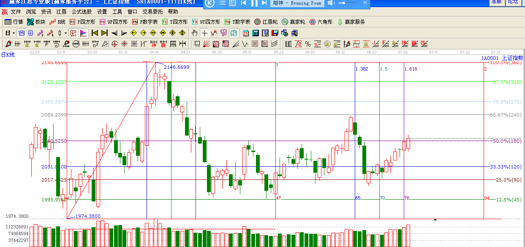This screenshot has width=525, height=247.
Task: Click the calculator icon in toolbar
Action: (x=256, y=33)
